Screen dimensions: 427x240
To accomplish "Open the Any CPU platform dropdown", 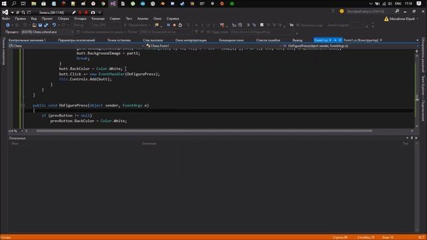I will [107, 25].
